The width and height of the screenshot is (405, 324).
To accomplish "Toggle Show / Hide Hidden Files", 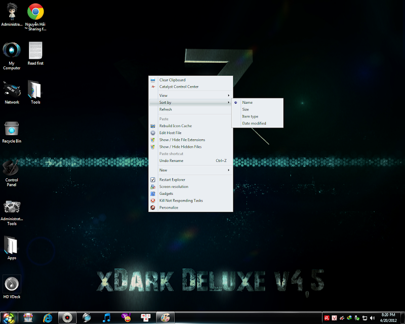I will [190, 147].
